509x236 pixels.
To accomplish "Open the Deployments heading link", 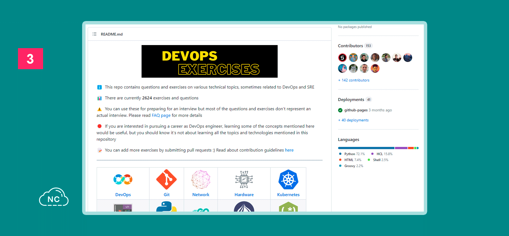I will pyautogui.click(x=351, y=100).
